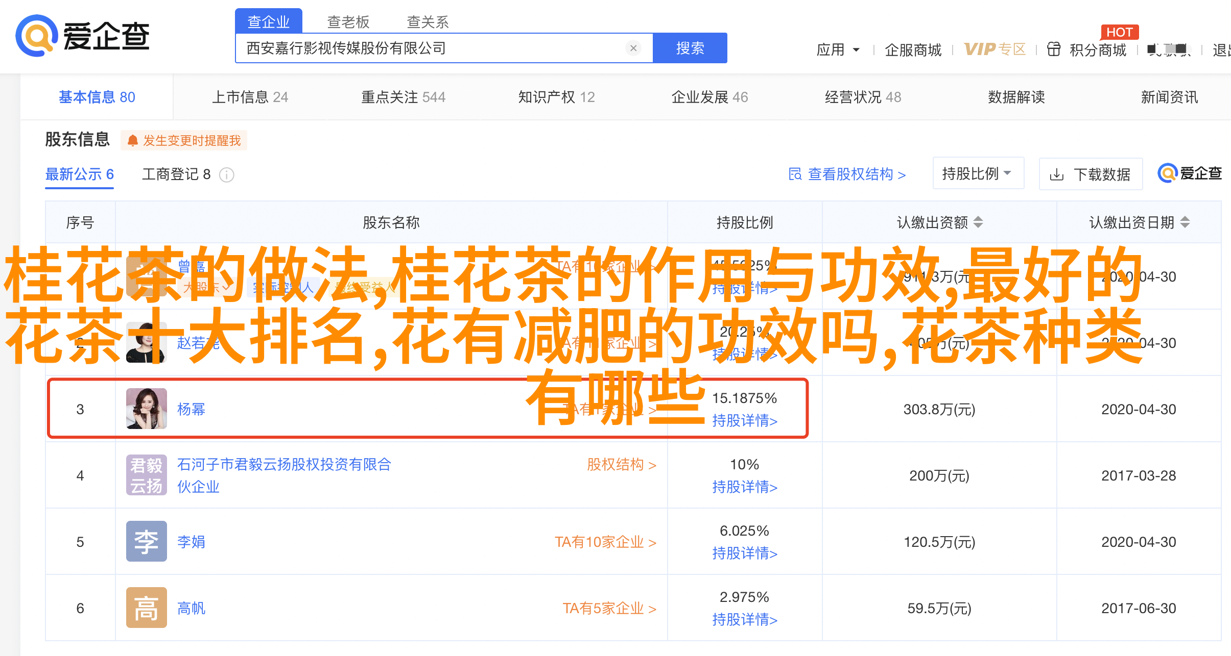Sort by 认缴出资日期 column arrows
The width and height of the screenshot is (1231, 656).
point(1185,222)
